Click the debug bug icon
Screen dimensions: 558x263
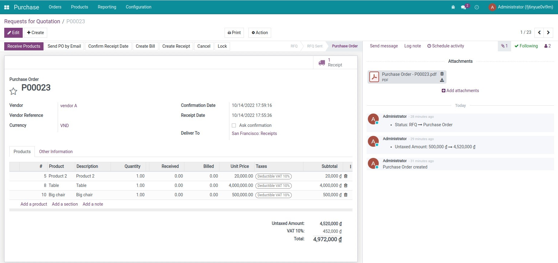[x=453, y=7]
